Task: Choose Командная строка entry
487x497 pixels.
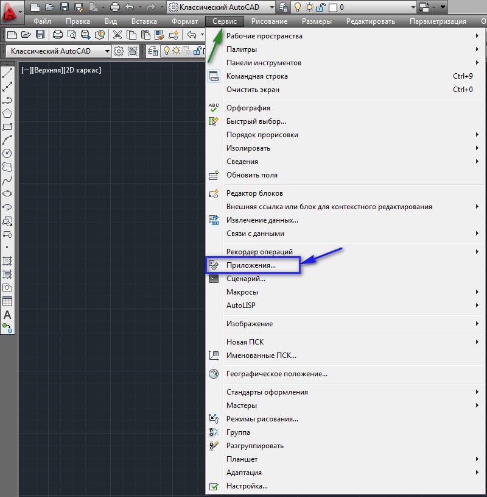Action: tap(346, 76)
